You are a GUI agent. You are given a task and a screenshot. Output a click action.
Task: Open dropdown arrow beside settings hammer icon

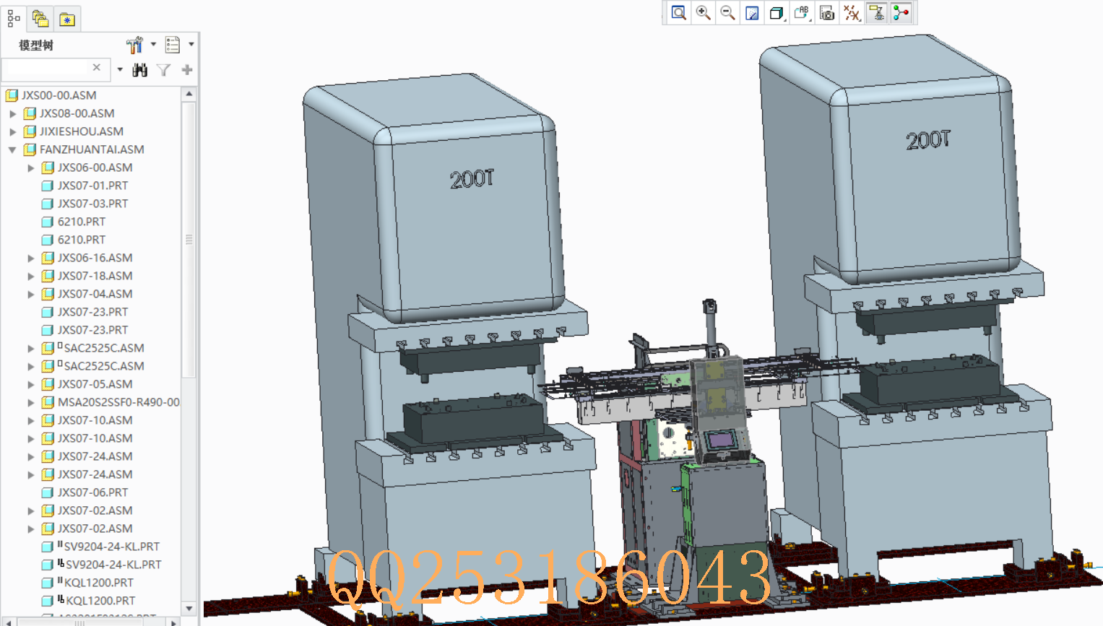click(153, 44)
